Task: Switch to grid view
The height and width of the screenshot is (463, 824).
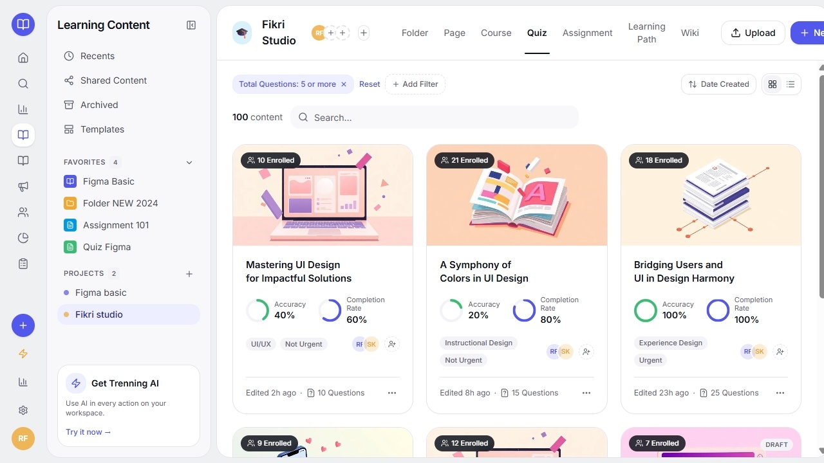Action: [x=772, y=84]
